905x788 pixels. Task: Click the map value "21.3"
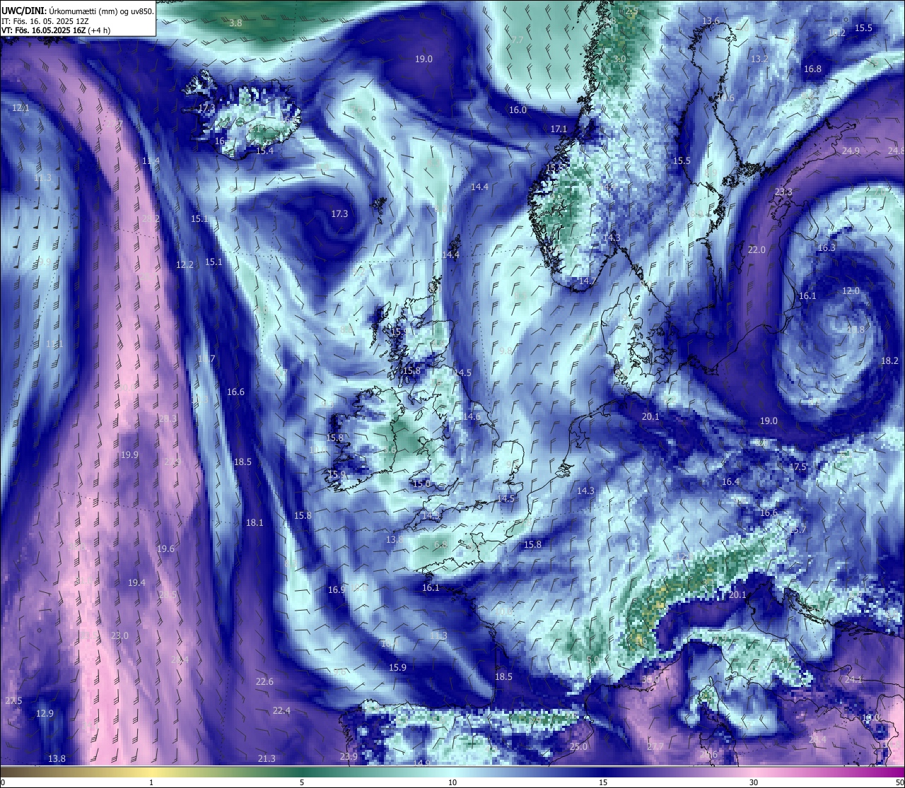(267, 759)
